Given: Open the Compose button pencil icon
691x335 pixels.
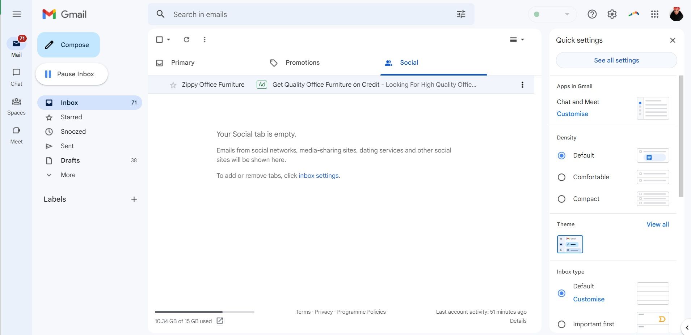Looking at the screenshot, I should 50,44.
